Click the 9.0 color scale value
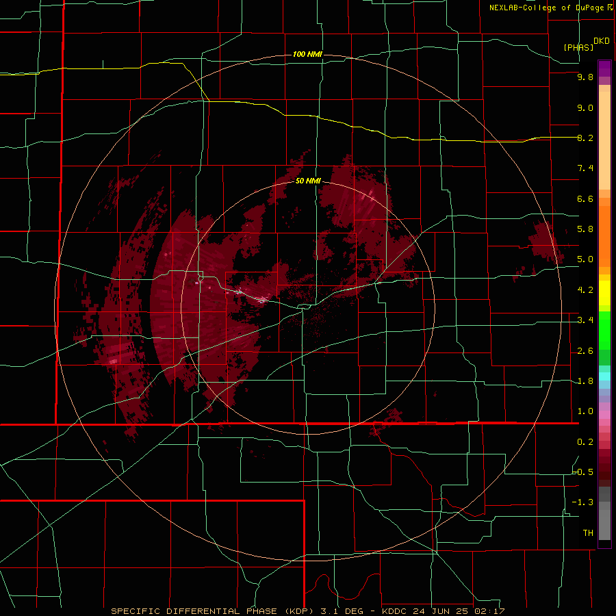 (585, 107)
